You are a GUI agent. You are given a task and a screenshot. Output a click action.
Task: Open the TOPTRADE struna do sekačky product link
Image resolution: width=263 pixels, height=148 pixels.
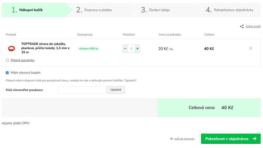[45, 48]
